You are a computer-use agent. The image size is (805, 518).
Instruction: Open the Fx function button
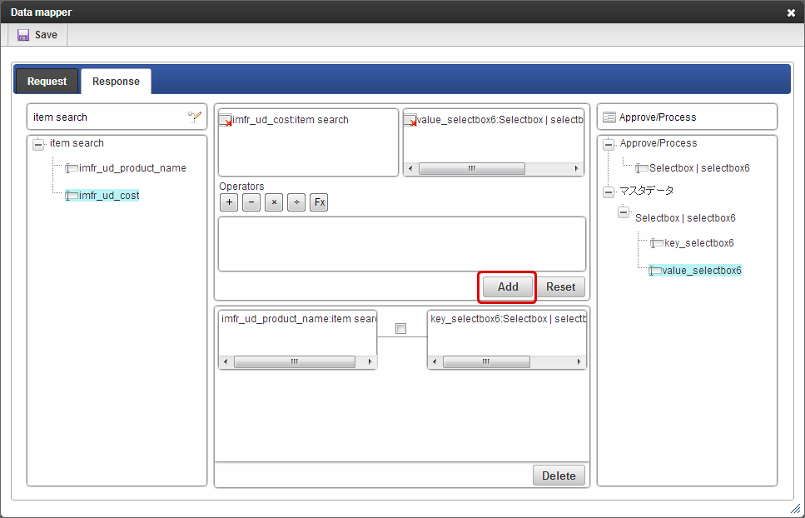pyautogui.click(x=319, y=202)
